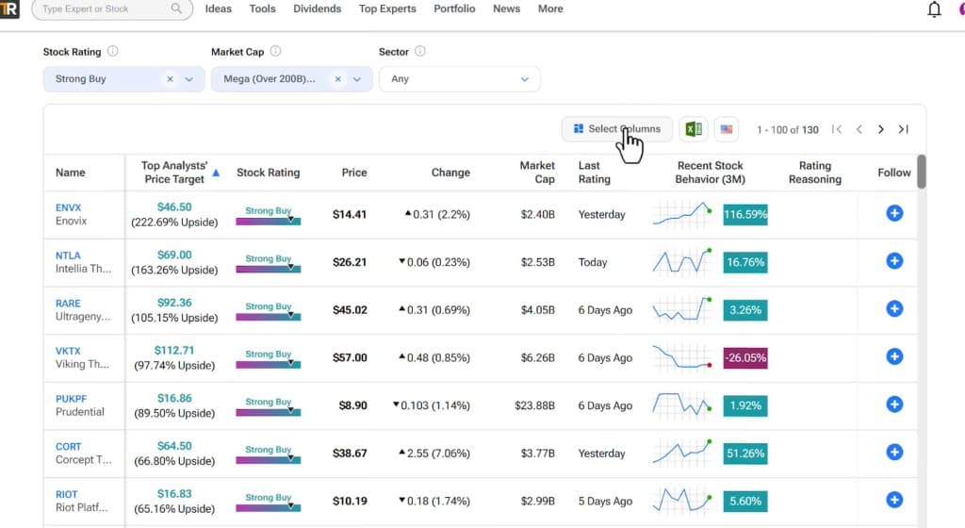
Task: Click the TipRanks logo icon
Action: tap(8, 8)
